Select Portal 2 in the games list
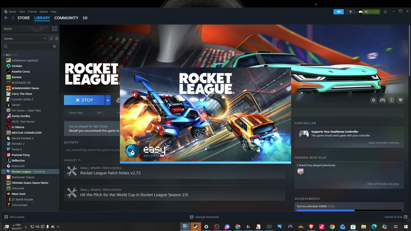Screen dimensions: 411x231 [x=17, y=149]
